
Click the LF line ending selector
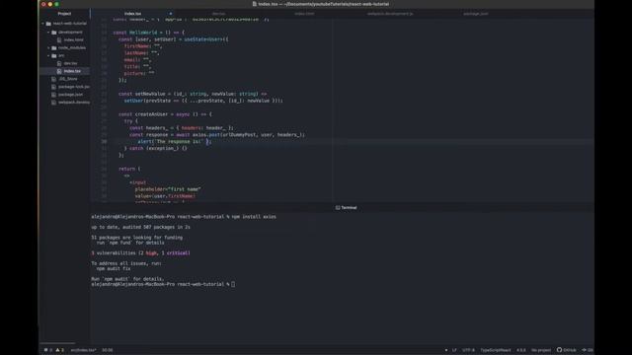click(454, 350)
